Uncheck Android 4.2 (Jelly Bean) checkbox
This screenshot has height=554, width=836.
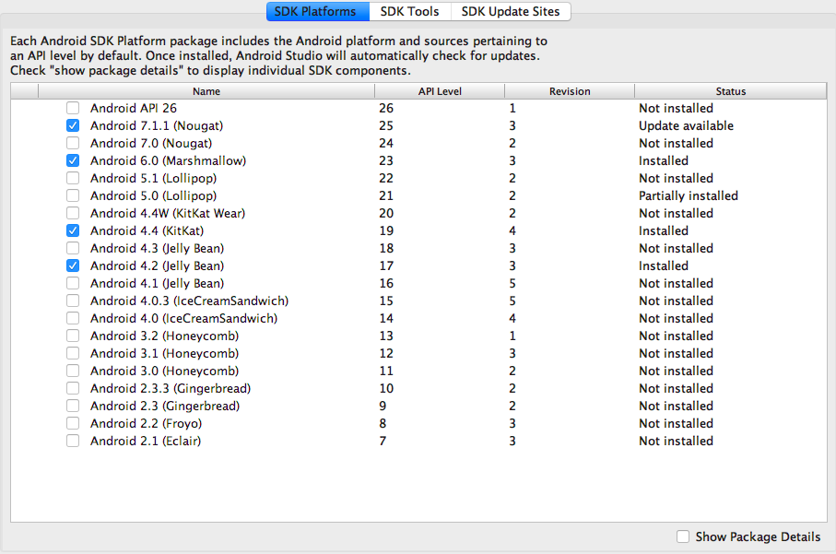coord(73,265)
